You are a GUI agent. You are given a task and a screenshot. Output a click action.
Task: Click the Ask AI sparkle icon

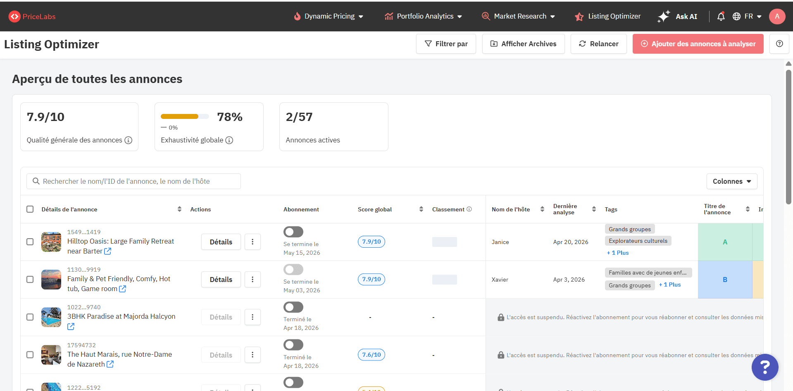(663, 16)
